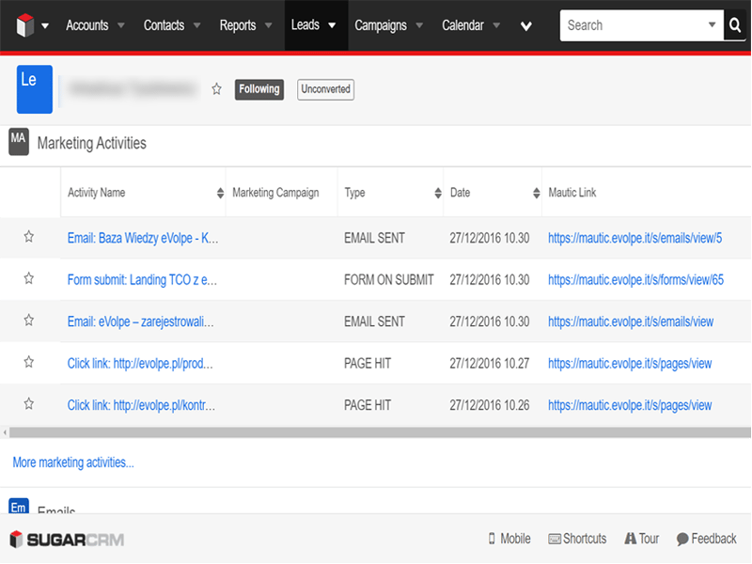Click the Marketing Activities MA icon
Viewport: 752px width, 564px height.
(x=19, y=142)
